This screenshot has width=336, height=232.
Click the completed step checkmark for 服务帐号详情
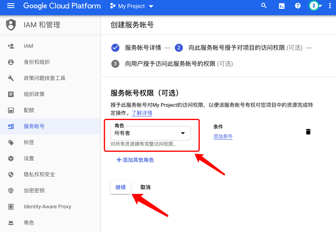[115, 48]
